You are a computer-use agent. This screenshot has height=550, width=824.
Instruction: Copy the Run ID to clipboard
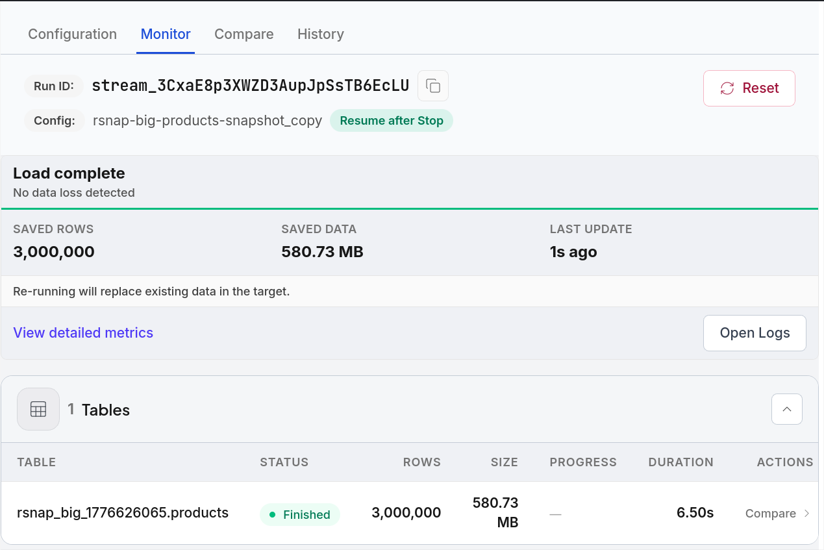point(433,86)
